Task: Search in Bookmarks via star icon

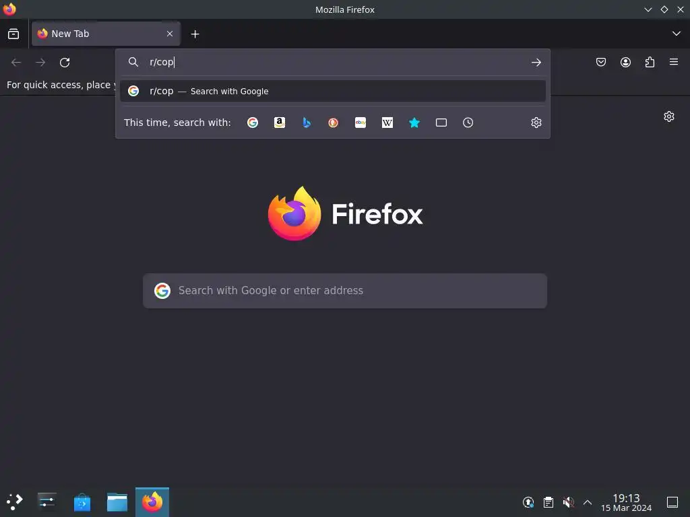Action: [414, 123]
